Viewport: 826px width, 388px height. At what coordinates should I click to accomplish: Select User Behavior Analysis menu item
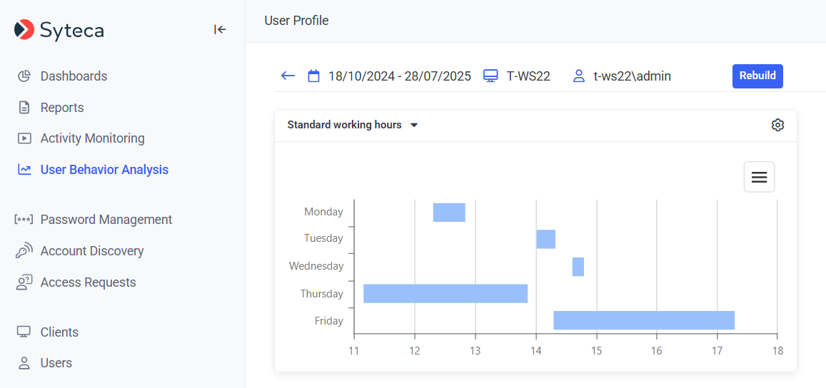104,170
